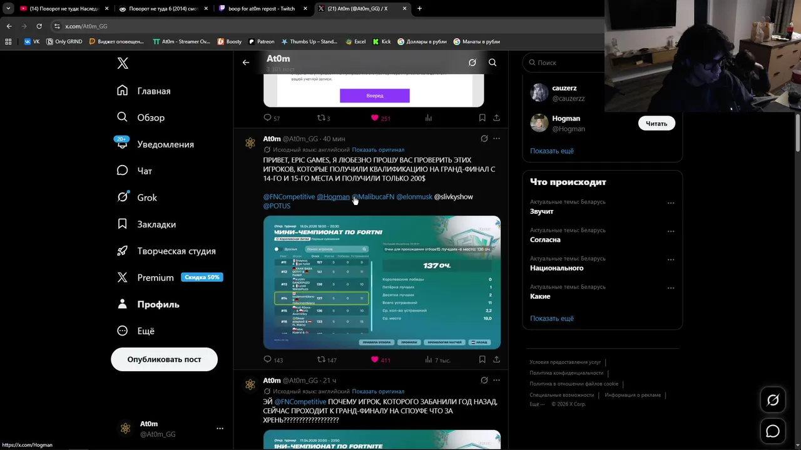Open @POTUS mention link
Screen dimensions: 801x450
[277, 206]
